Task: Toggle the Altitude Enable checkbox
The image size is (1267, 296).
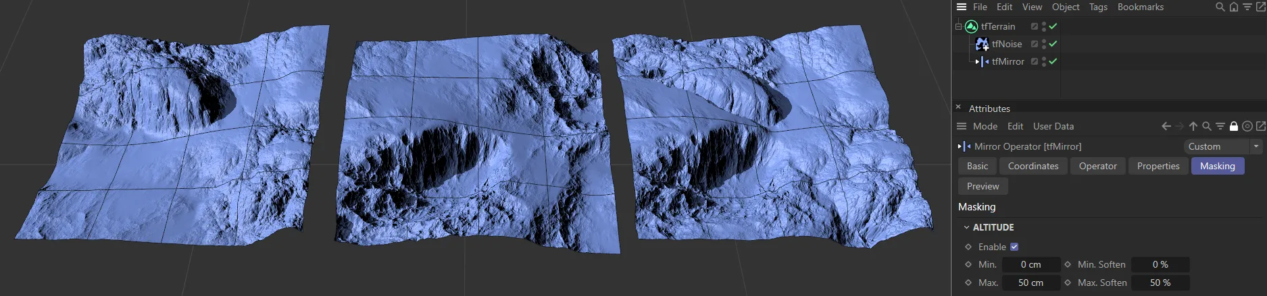Action: click(x=1014, y=247)
